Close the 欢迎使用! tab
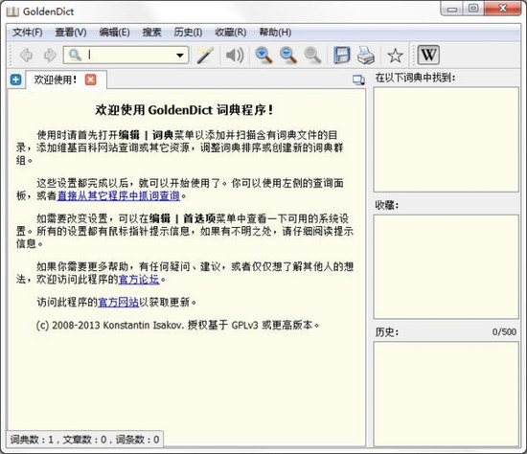 (x=90, y=79)
